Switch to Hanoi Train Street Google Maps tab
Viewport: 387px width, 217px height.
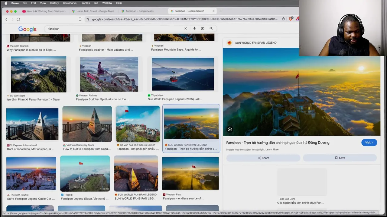coord(93,11)
